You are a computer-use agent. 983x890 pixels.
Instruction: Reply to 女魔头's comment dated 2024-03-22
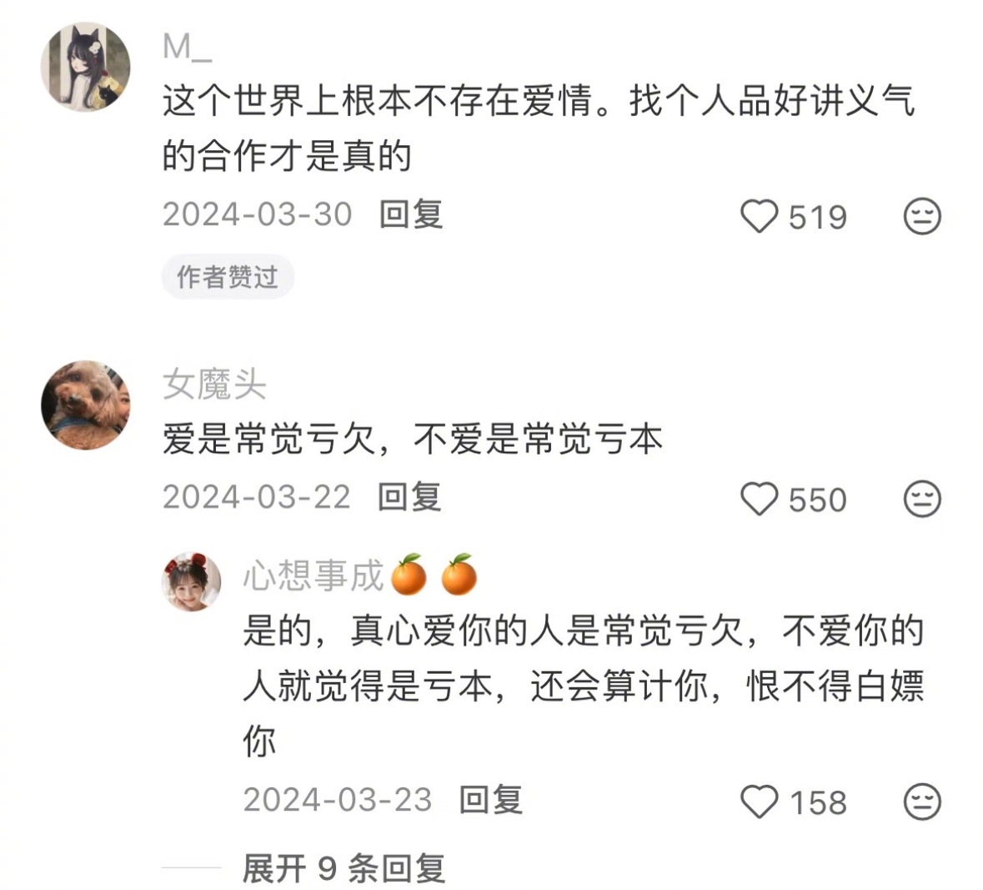pos(410,497)
